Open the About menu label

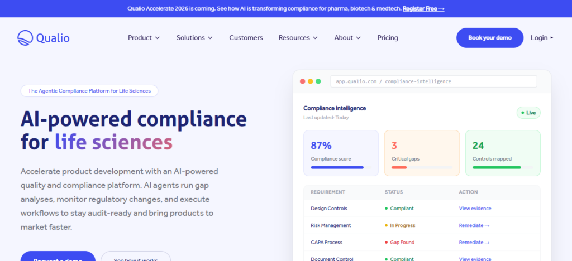344,38
